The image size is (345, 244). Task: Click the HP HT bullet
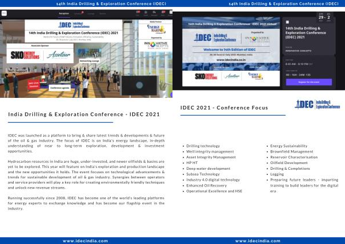[x=192, y=163]
